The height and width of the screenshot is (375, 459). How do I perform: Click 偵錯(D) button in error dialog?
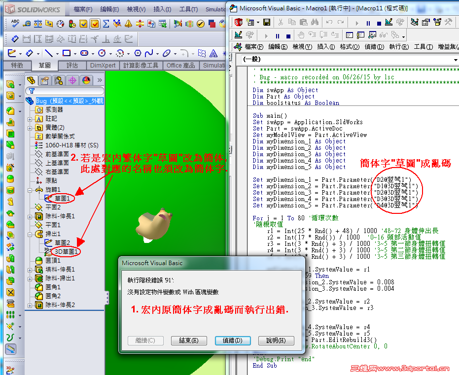[x=232, y=341]
